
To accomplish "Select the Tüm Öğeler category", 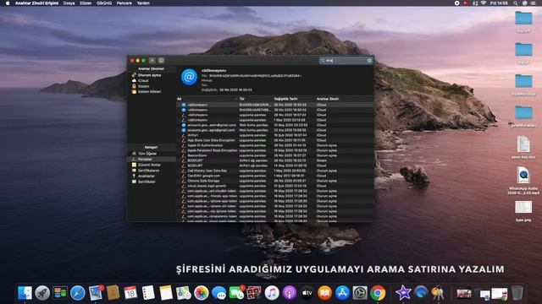I will (147, 154).
